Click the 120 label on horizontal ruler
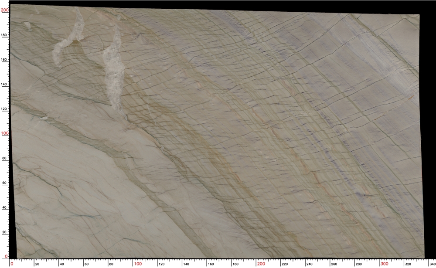The width and height of the screenshot is (436, 268). coord(162,264)
